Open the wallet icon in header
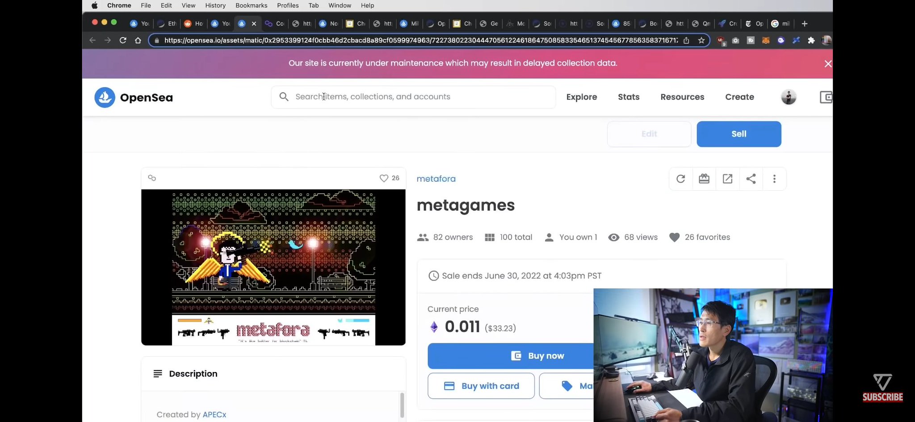 coord(826,97)
